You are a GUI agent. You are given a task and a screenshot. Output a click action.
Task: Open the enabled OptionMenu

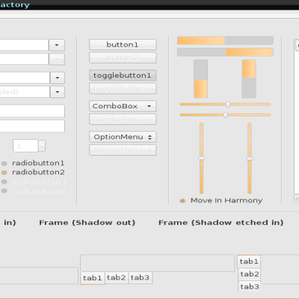(x=123, y=137)
